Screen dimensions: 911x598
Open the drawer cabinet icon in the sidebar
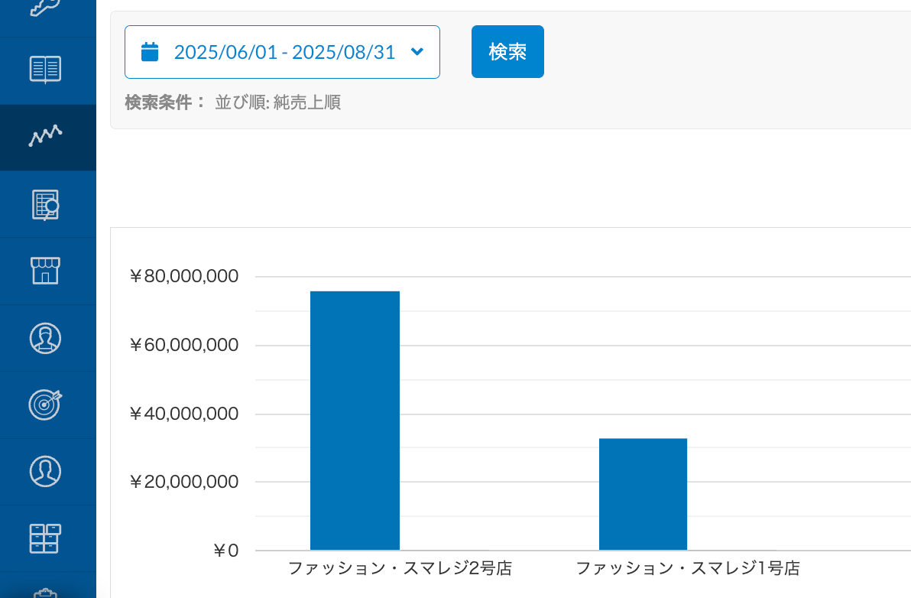[45, 538]
